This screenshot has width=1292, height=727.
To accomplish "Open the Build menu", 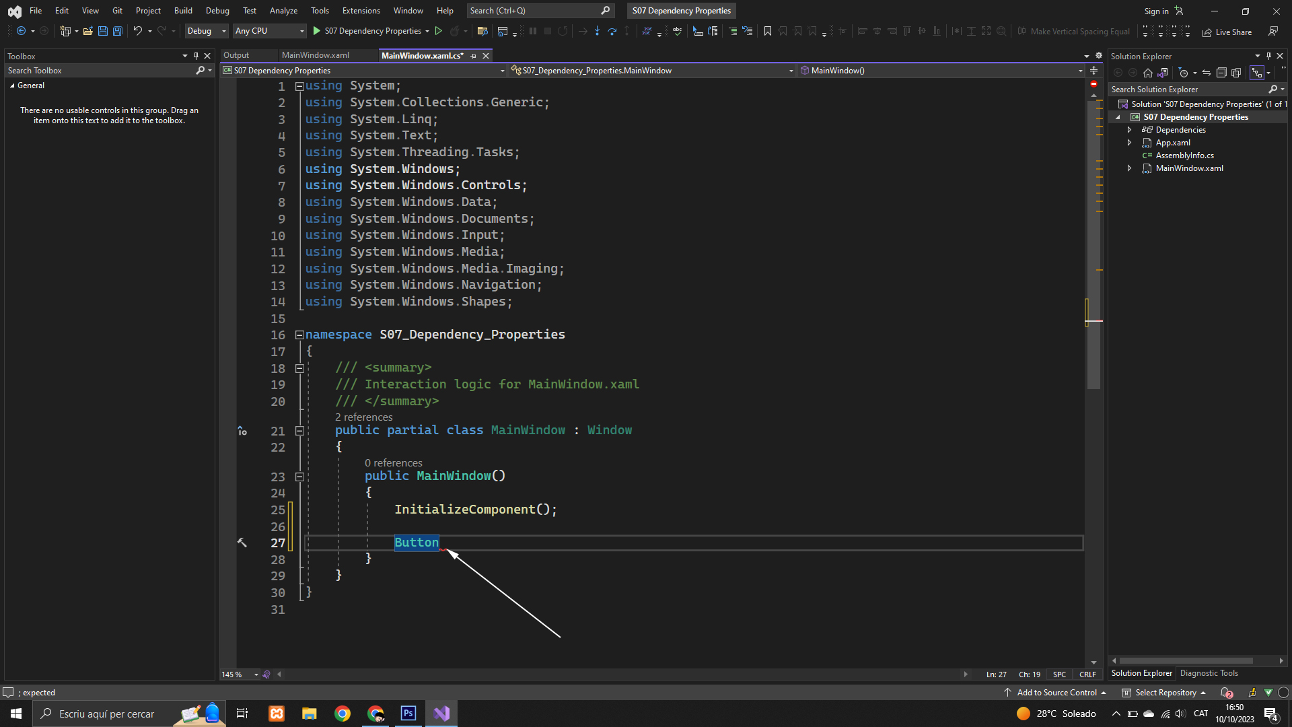I will [183, 11].
